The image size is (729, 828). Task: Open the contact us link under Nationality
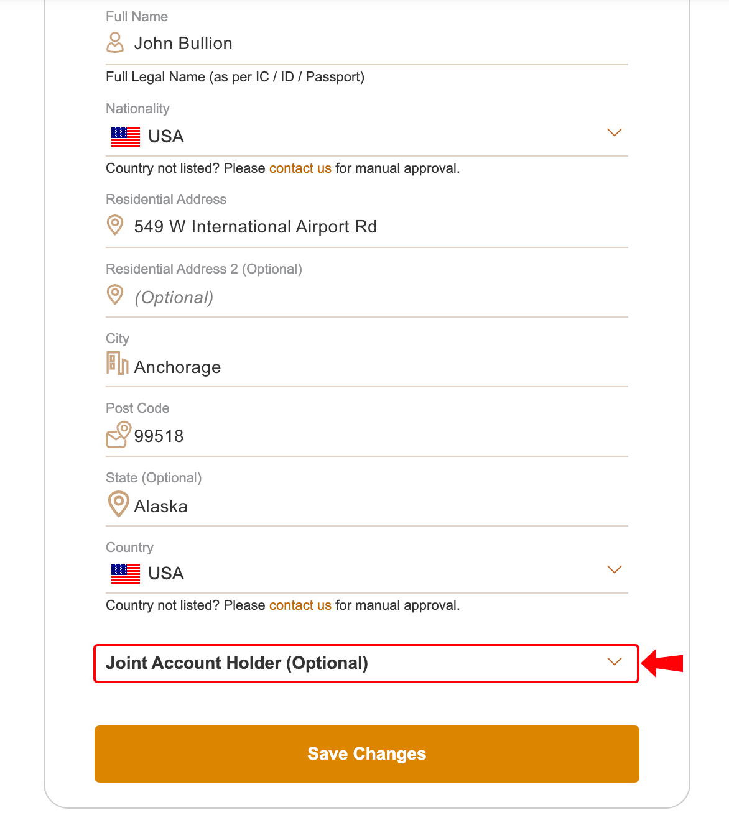[300, 168]
